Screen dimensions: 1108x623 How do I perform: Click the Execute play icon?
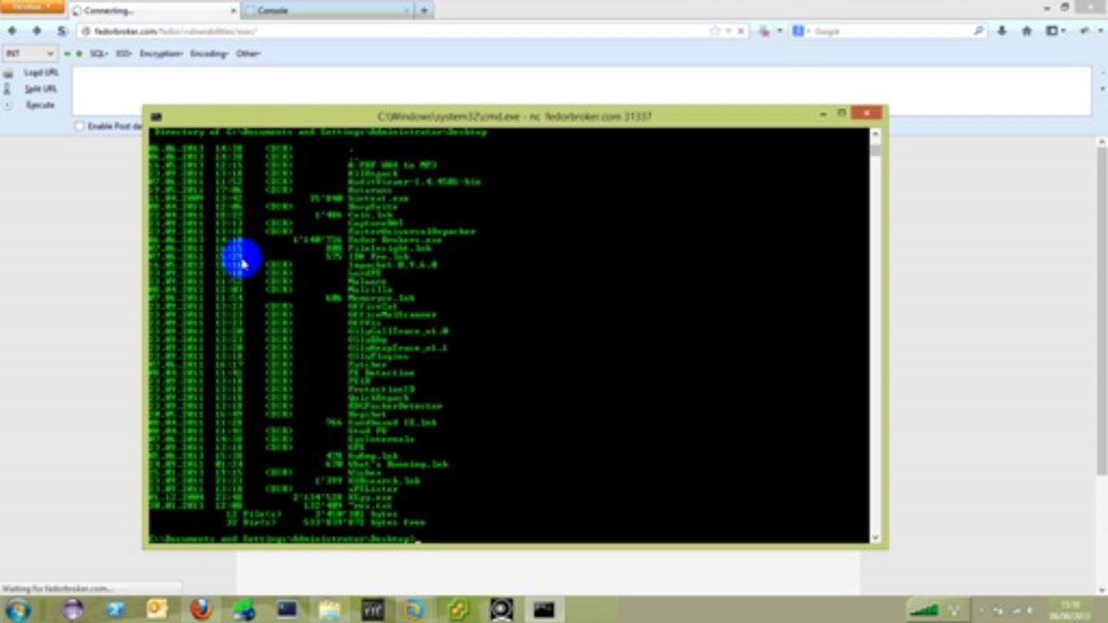pyautogui.click(x=8, y=105)
